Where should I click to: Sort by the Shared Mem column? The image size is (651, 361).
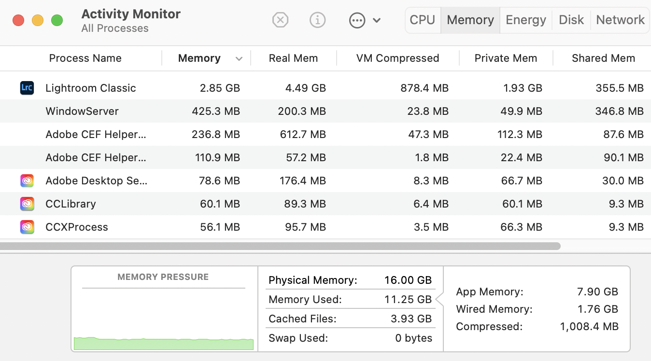603,58
